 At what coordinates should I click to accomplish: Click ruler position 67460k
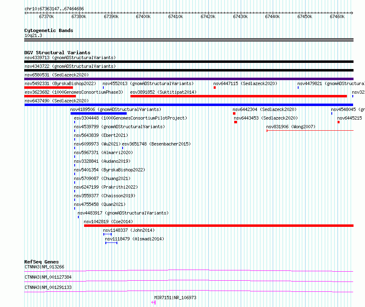(x=337, y=16)
